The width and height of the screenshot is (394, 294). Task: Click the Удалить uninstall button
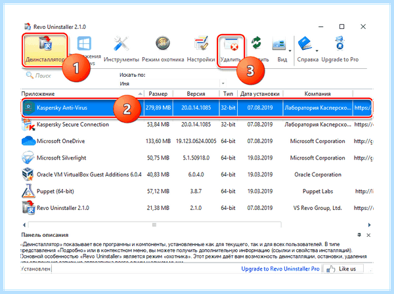[231, 51]
